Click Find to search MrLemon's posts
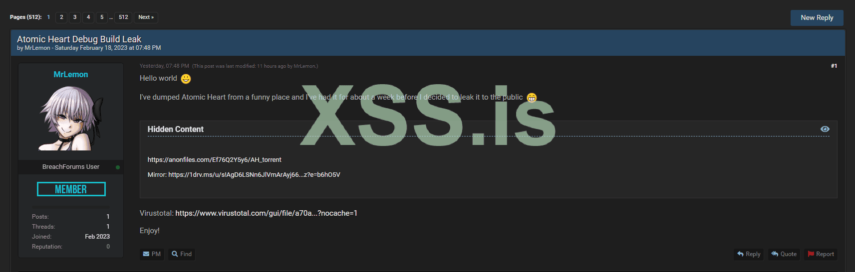855x272 pixels. click(182, 254)
